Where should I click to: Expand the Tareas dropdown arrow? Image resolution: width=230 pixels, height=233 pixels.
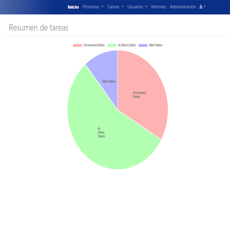tap(123, 7)
